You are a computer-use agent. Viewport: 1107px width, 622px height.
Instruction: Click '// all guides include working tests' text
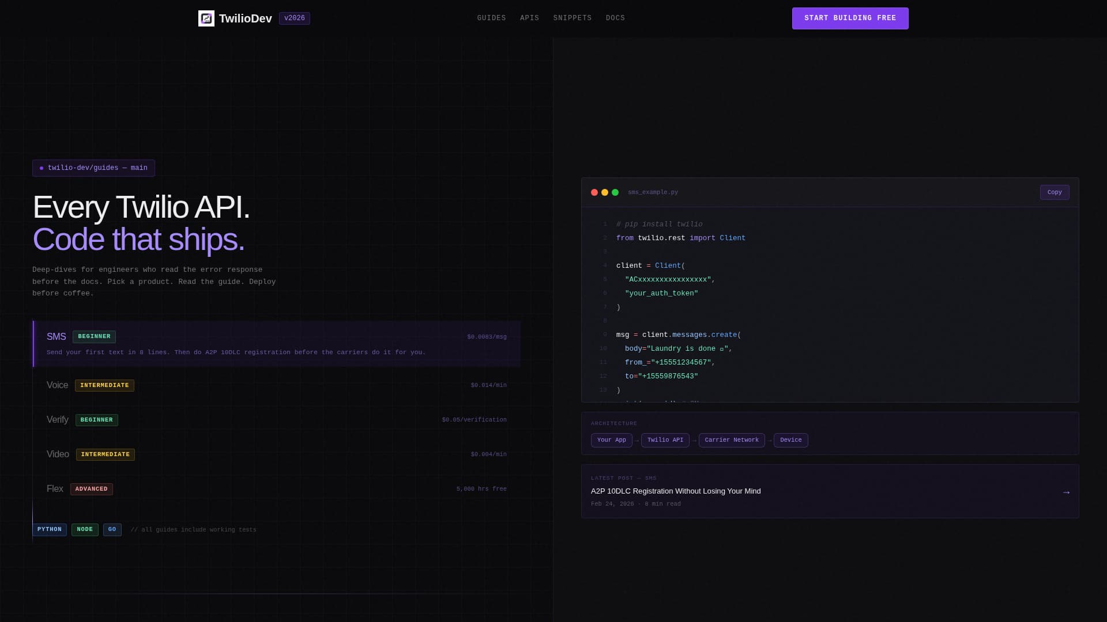pos(193,530)
